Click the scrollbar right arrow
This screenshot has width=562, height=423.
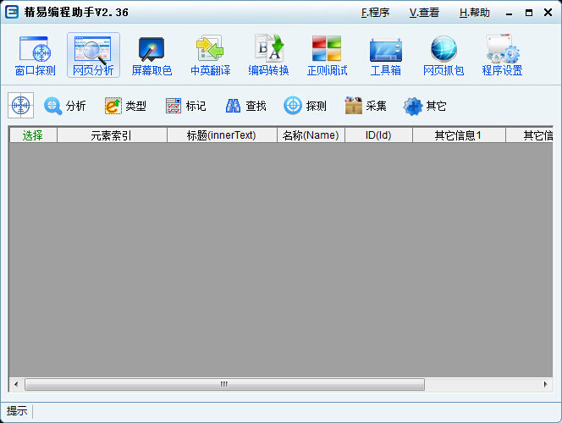pos(546,384)
